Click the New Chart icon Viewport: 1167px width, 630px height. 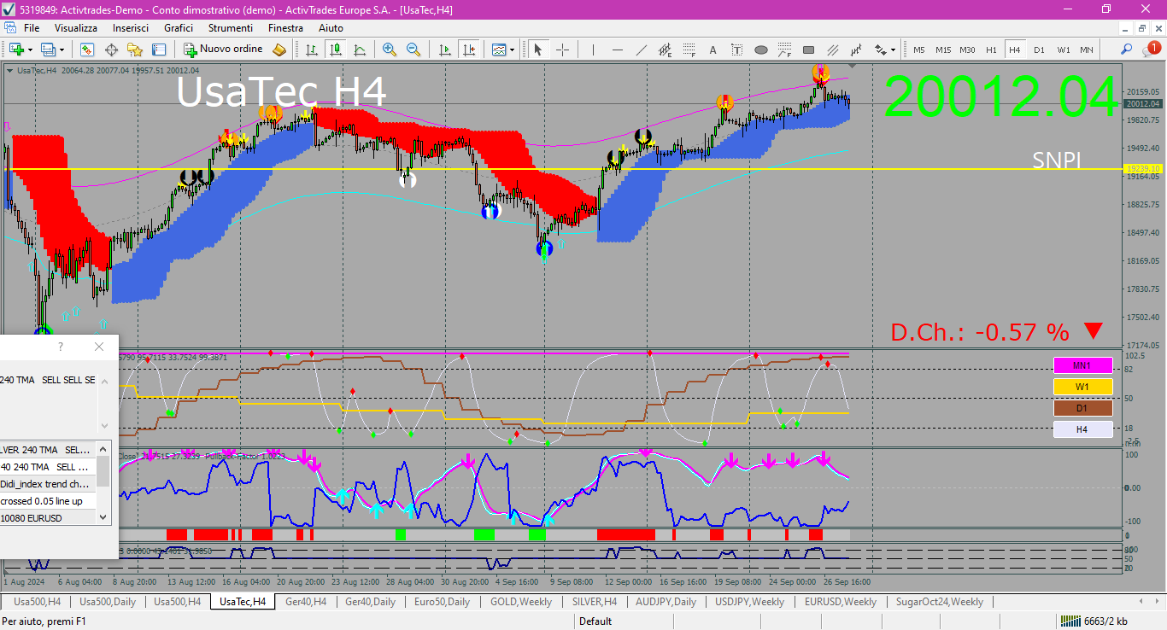[15, 50]
